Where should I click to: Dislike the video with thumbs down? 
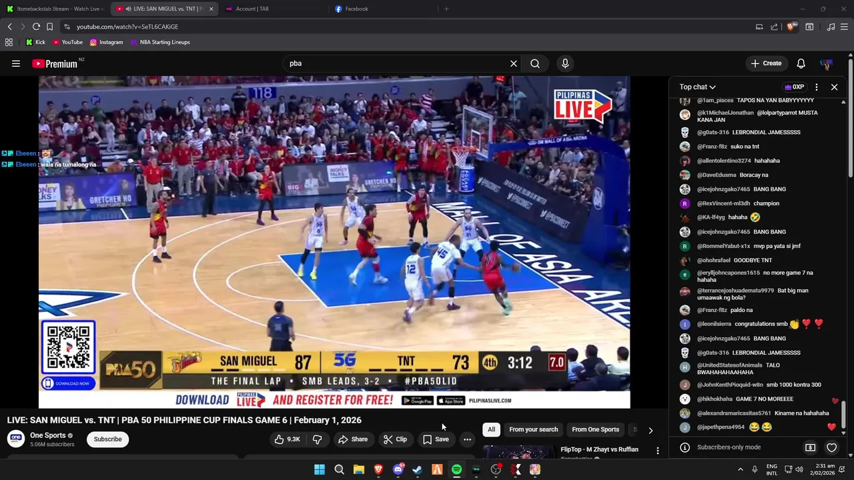point(318,439)
